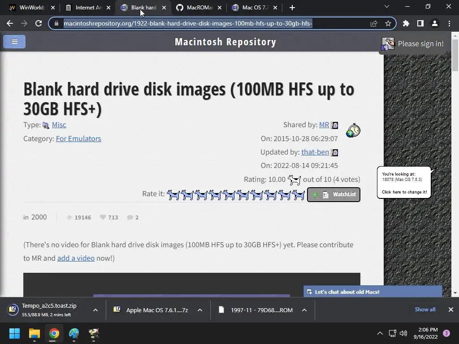Open the notification count badge
The image size is (459, 344).
pyautogui.click(x=446, y=333)
